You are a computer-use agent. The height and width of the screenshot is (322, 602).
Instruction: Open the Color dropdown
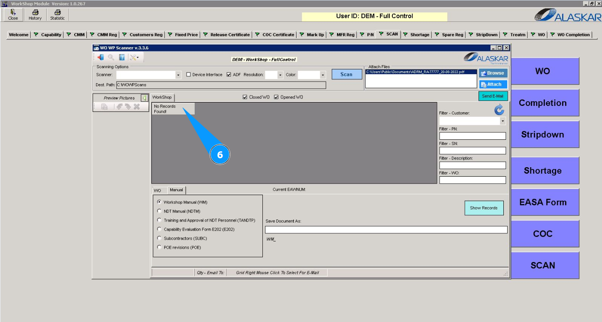click(323, 75)
